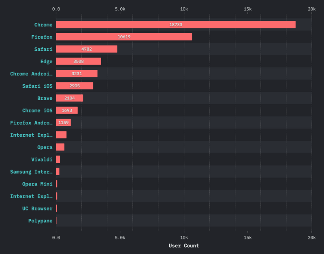This screenshot has height=254, width=324.
Task: Click the Brave bar labeled 2104
Action: coord(69,98)
